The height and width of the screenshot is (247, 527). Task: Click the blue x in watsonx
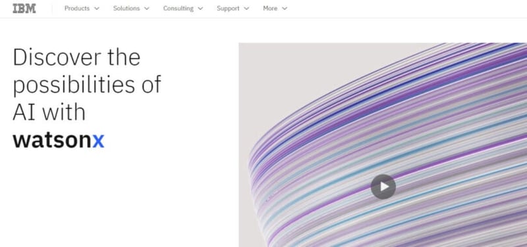tap(98, 142)
